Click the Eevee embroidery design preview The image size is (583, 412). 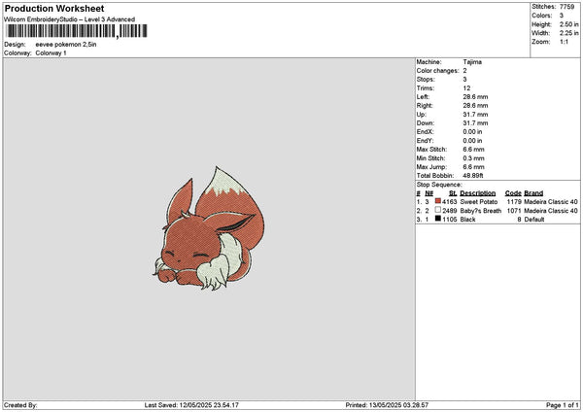(209, 229)
